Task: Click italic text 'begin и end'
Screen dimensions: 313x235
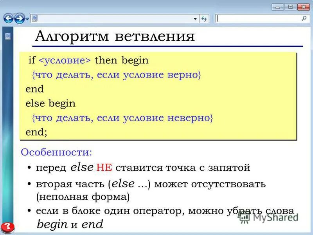Action: [x=70, y=224]
